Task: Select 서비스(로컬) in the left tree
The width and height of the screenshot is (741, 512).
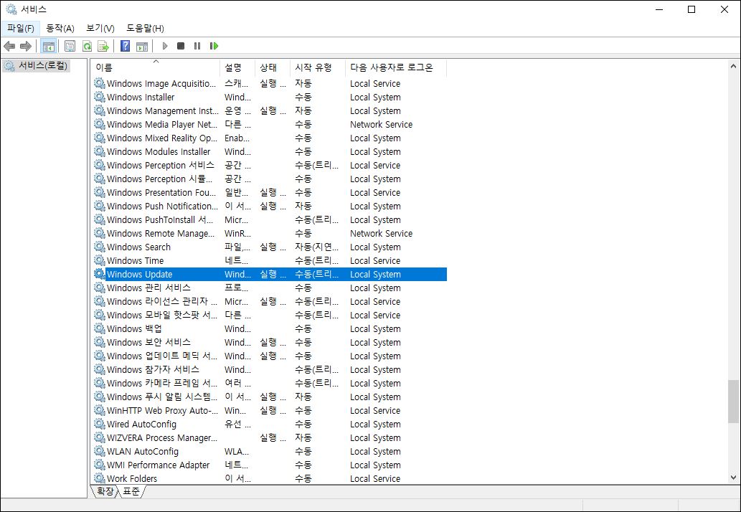Action: [43, 66]
